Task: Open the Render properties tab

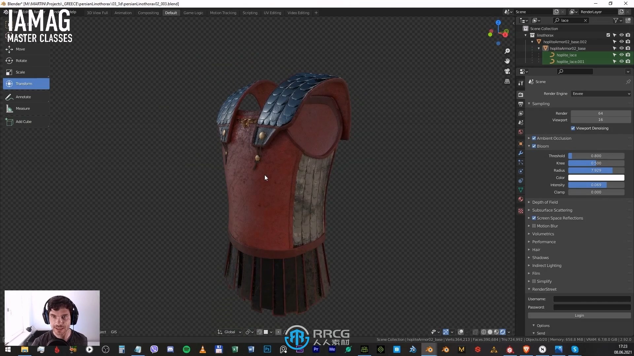Action: tap(521, 95)
